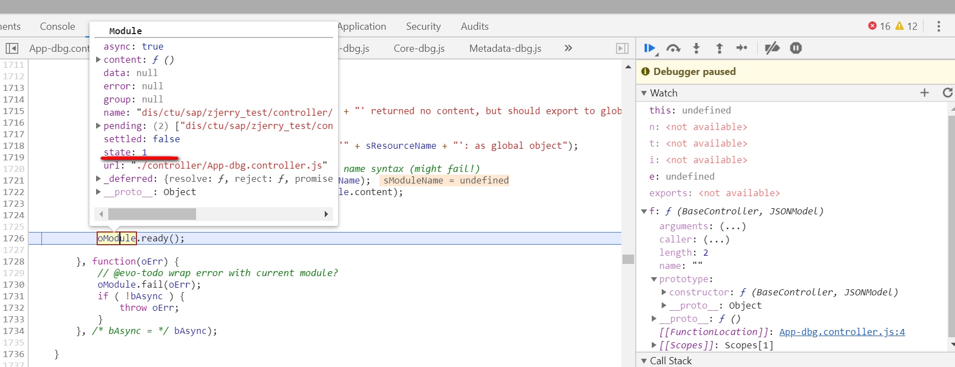
Task: Select the Core-dbg.js file tab
Action: tap(419, 48)
